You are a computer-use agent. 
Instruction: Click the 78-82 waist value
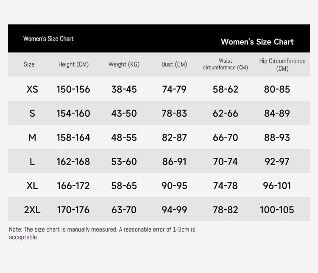(225, 210)
